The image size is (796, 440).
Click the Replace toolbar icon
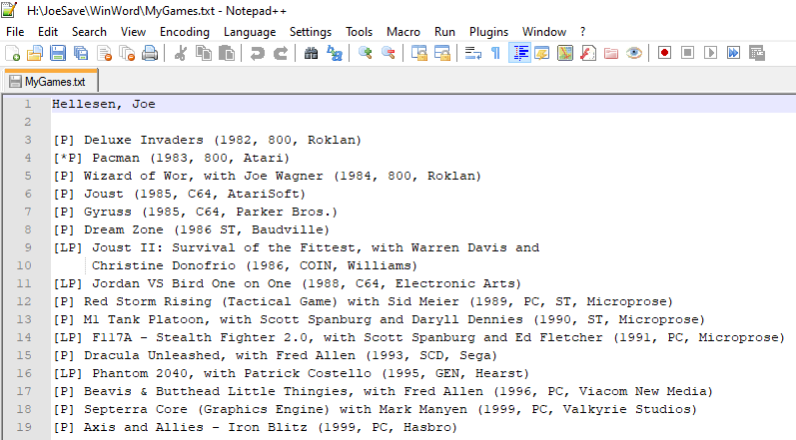point(334,53)
